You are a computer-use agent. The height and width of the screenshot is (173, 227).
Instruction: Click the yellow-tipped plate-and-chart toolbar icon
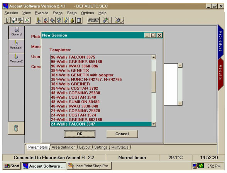(118, 20)
